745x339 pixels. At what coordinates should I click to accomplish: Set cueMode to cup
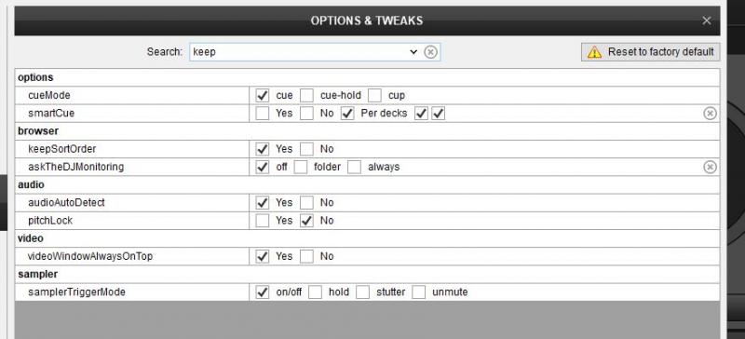[x=375, y=95]
